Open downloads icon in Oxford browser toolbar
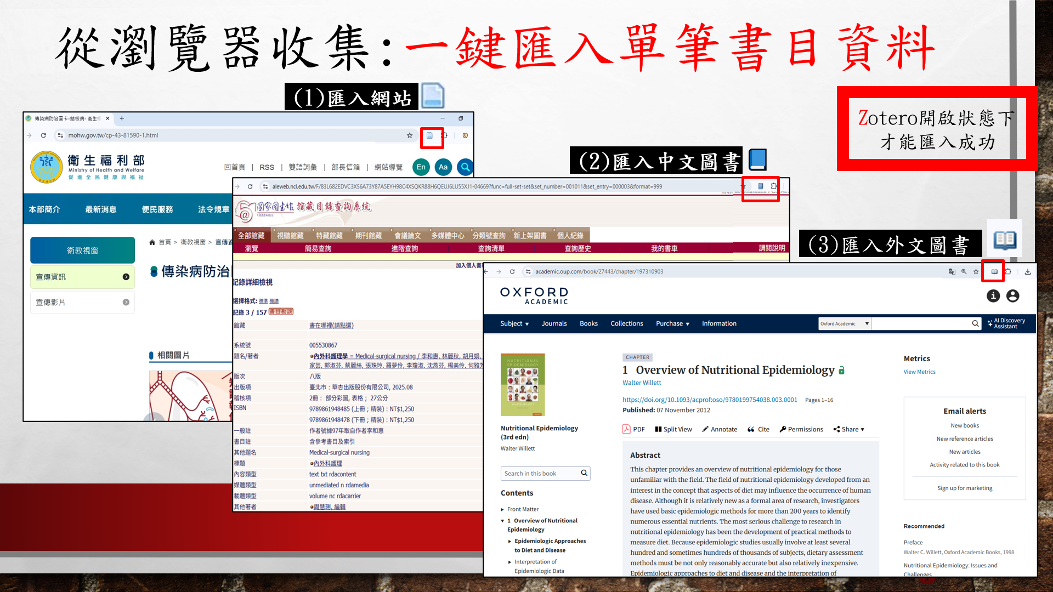Image resolution: width=1053 pixels, height=592 pixels. tap(1028, 271)
